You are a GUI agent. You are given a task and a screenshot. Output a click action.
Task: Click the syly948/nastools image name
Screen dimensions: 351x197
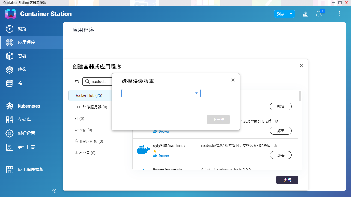click(169, 146)
